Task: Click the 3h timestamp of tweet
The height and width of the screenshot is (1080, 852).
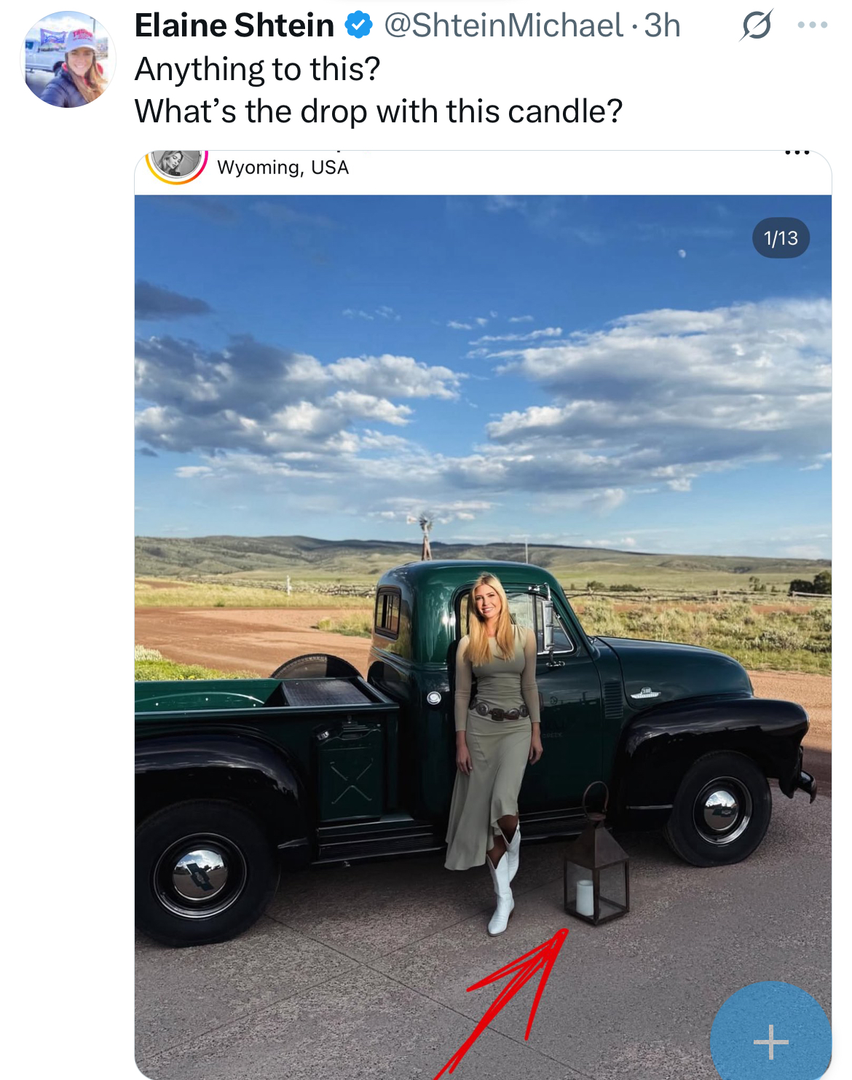Action: pyautogui.click(x=662, y=25)
